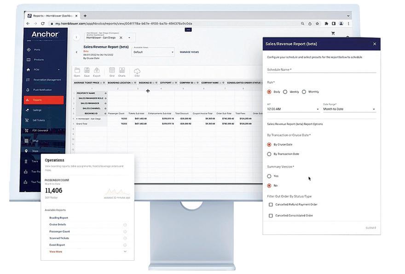Open Sailings in the sidebar
The height and width of the screenshot is (274, 405).
pyautogui.click(x=37, y=110)
